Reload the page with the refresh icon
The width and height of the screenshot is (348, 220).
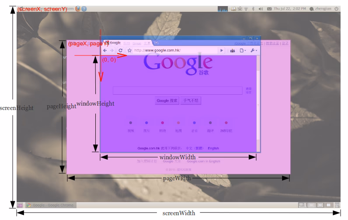tap(121, 50)
